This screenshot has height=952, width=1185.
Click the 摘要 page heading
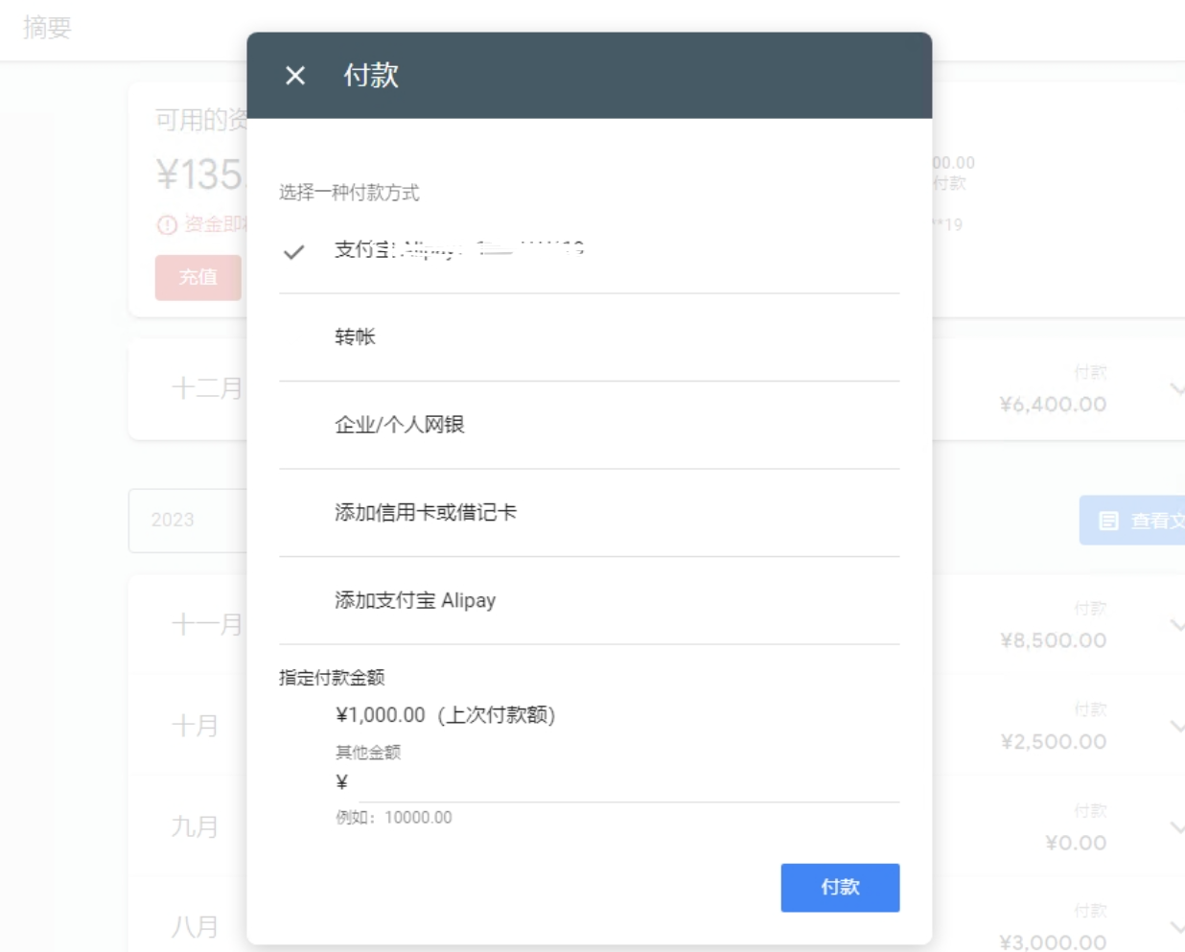pyautogui.click(x=48, y=28)
